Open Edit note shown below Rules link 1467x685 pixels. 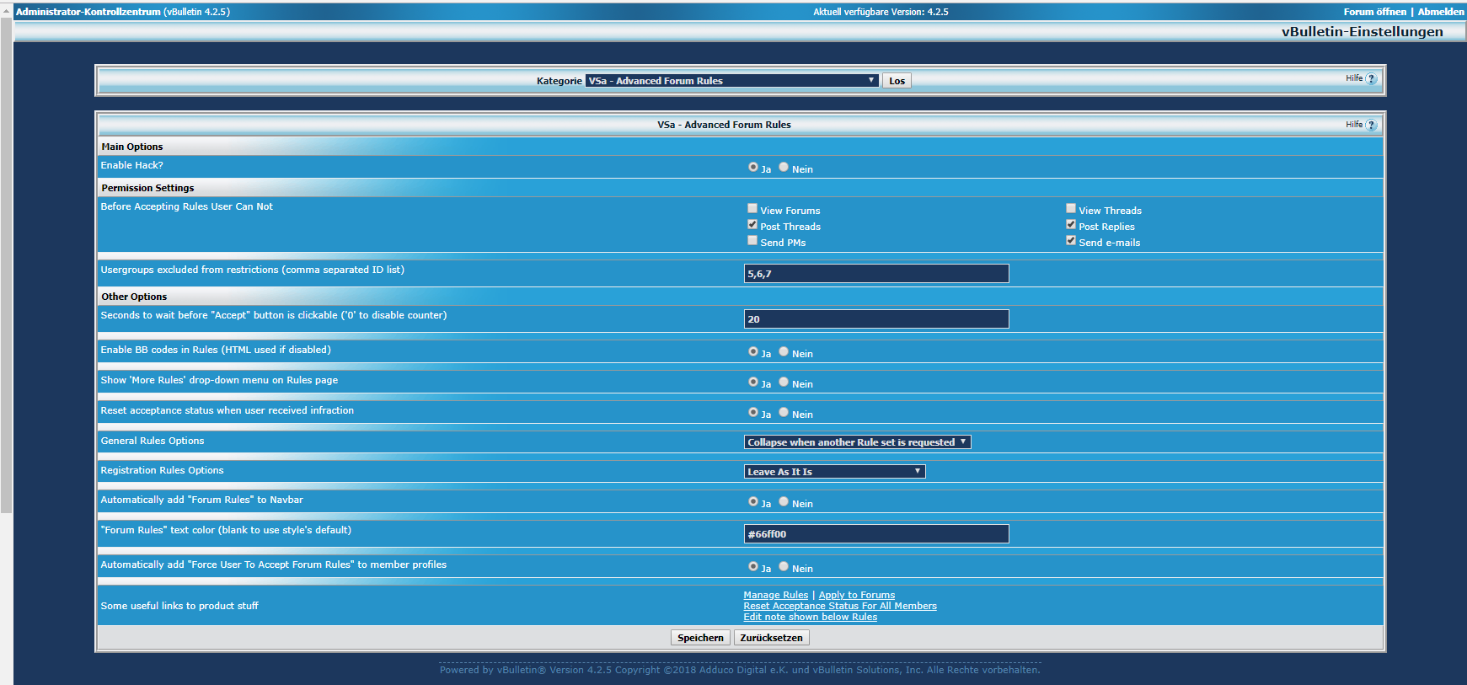pyautogui.click(x=810, y=617)
